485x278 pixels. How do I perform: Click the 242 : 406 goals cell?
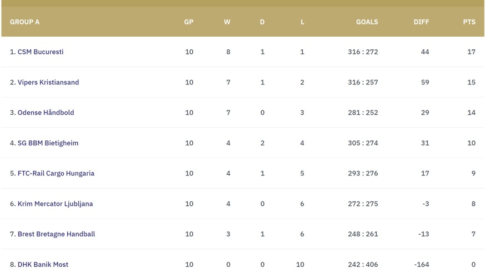point(363,265)
